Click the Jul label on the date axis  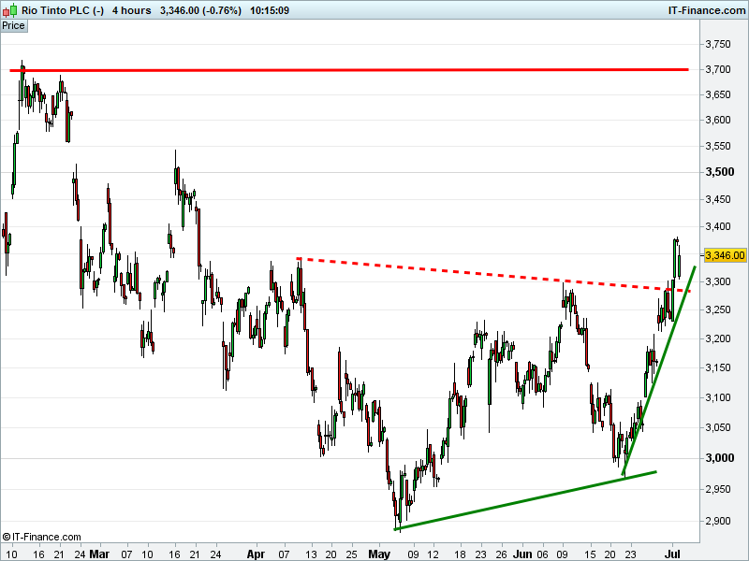[x=672, y=554]
